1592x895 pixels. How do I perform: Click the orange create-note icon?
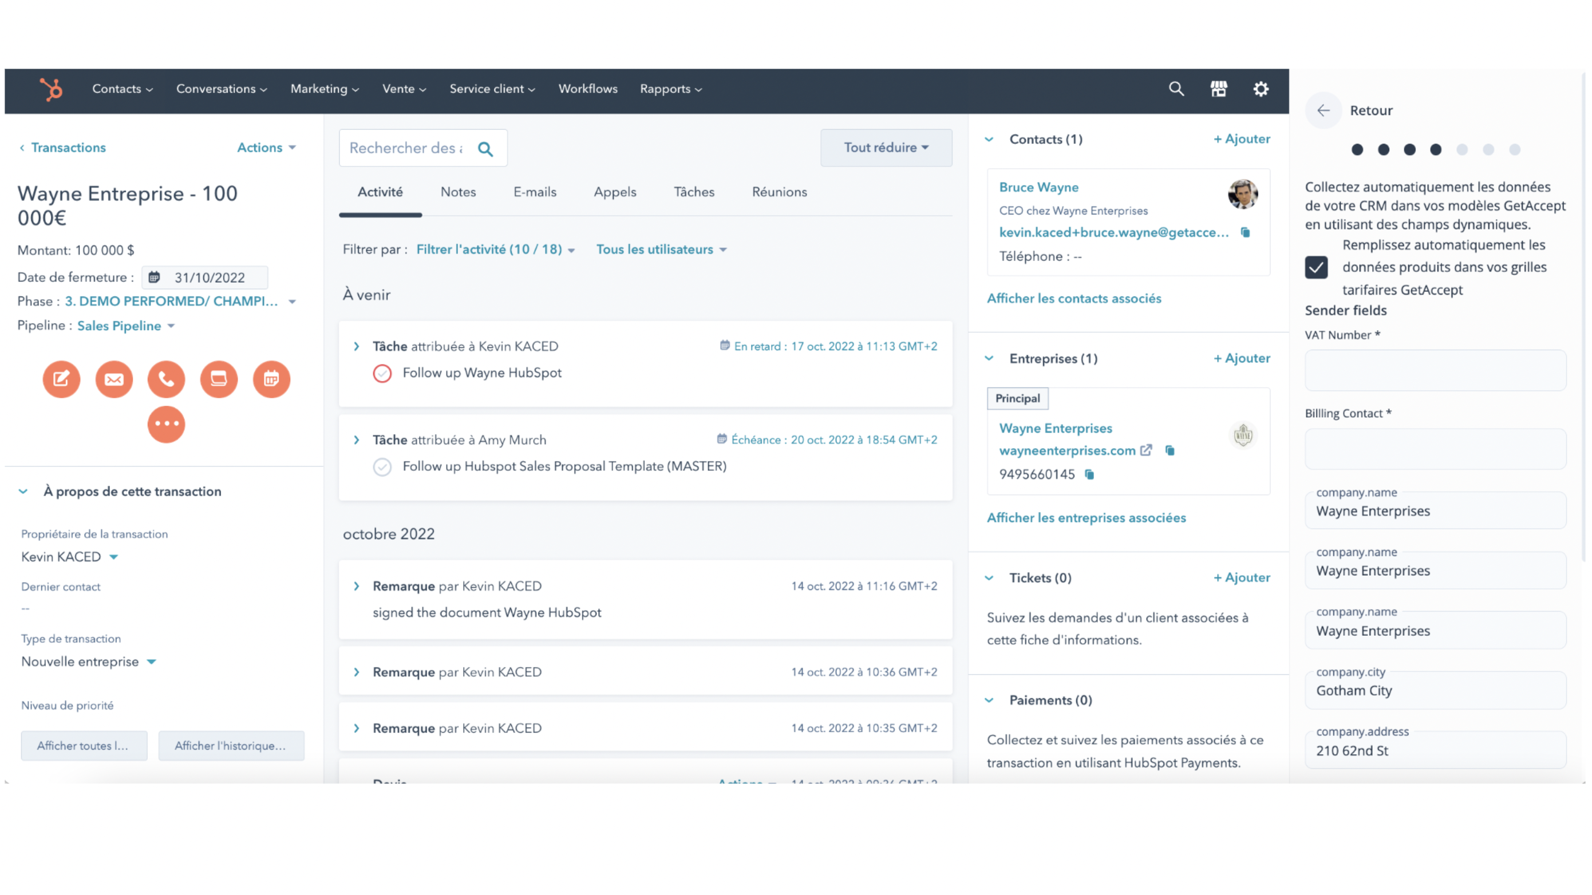61,379
